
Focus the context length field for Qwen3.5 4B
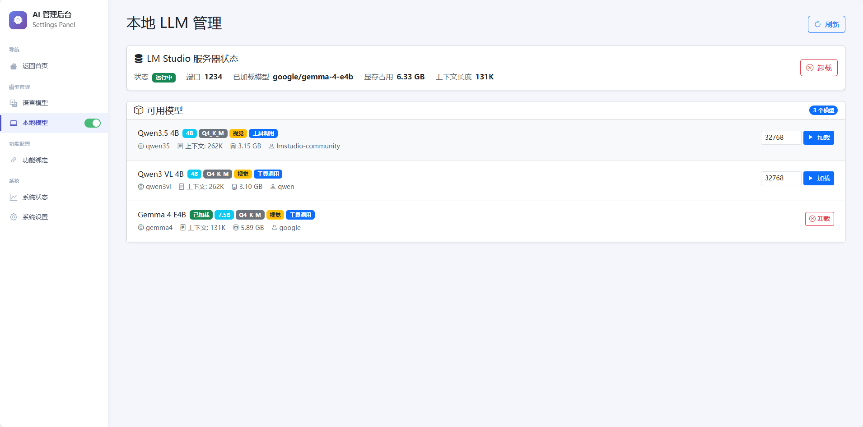pyautogui.click(x=781, y=138)
